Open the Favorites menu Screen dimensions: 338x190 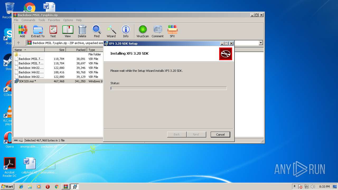[54, 20]
